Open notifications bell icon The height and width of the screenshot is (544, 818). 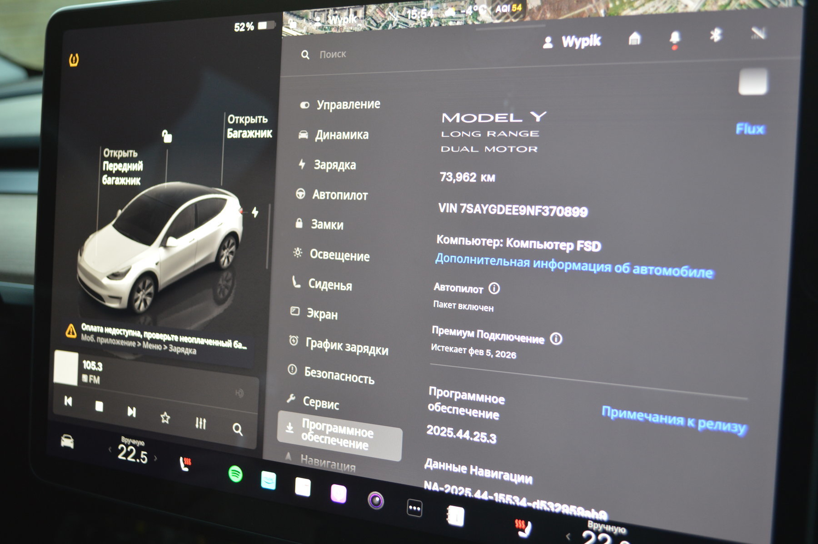(x=675, y=38)
